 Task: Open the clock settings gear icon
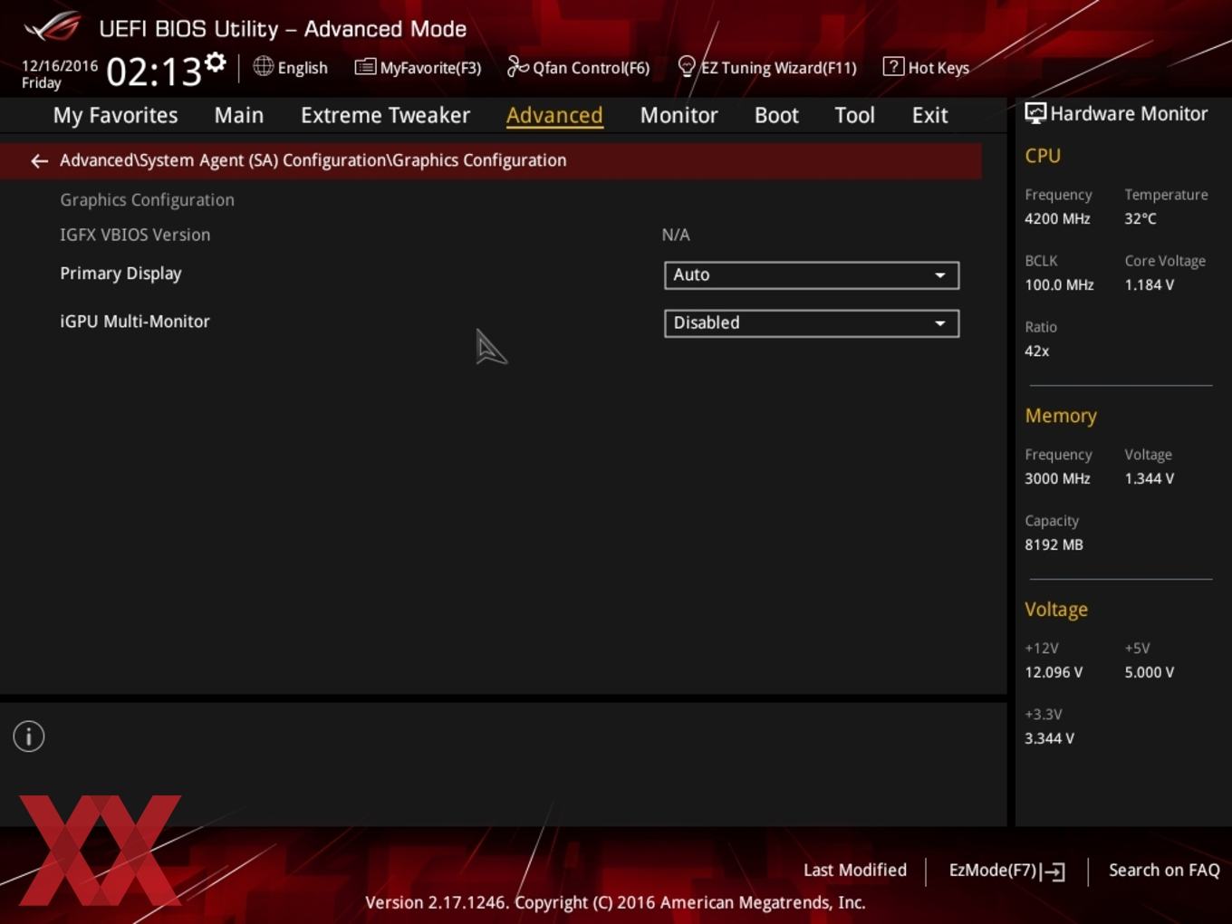216,62
